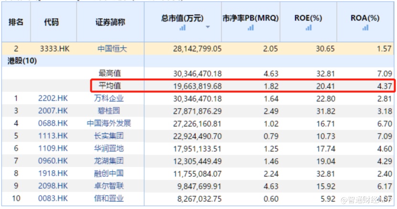Click the 证券简称 column header
The width and height of the screenshot is (397, 209).
point(110,22)
